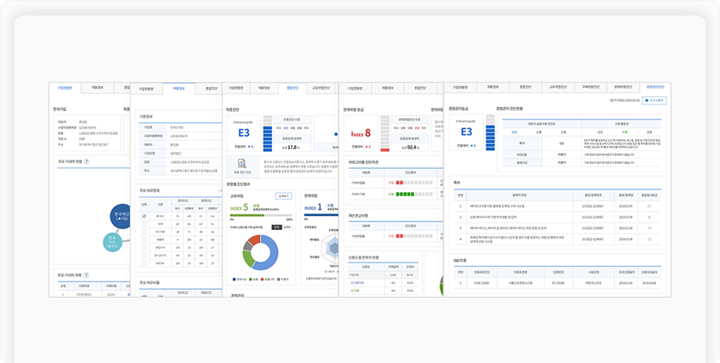Check the EBITDA row checkbox
This screenshot has height=363, width=720.
(x=144, y=263)
